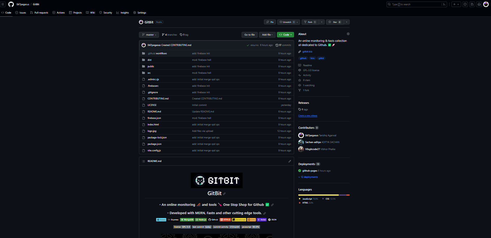This screenshot has width=491, height=238.
Task: Edit repository details with the About gear icon
Action: point(348,34)
